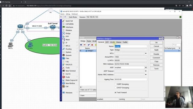
Task: Click the red X disable button
Action: coord(92,45)
